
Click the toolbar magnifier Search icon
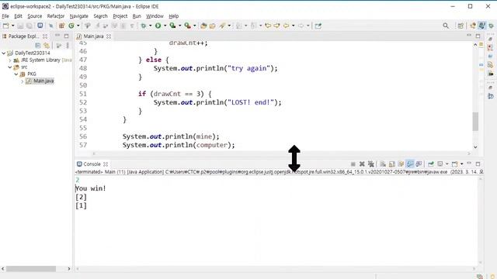pyautogui.click(x=446, y=26)
